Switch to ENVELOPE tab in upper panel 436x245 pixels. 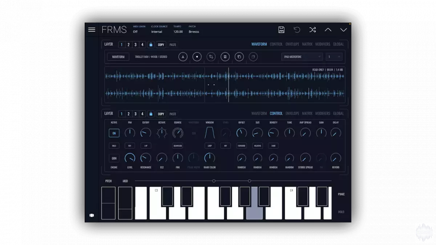click(292, 44)
